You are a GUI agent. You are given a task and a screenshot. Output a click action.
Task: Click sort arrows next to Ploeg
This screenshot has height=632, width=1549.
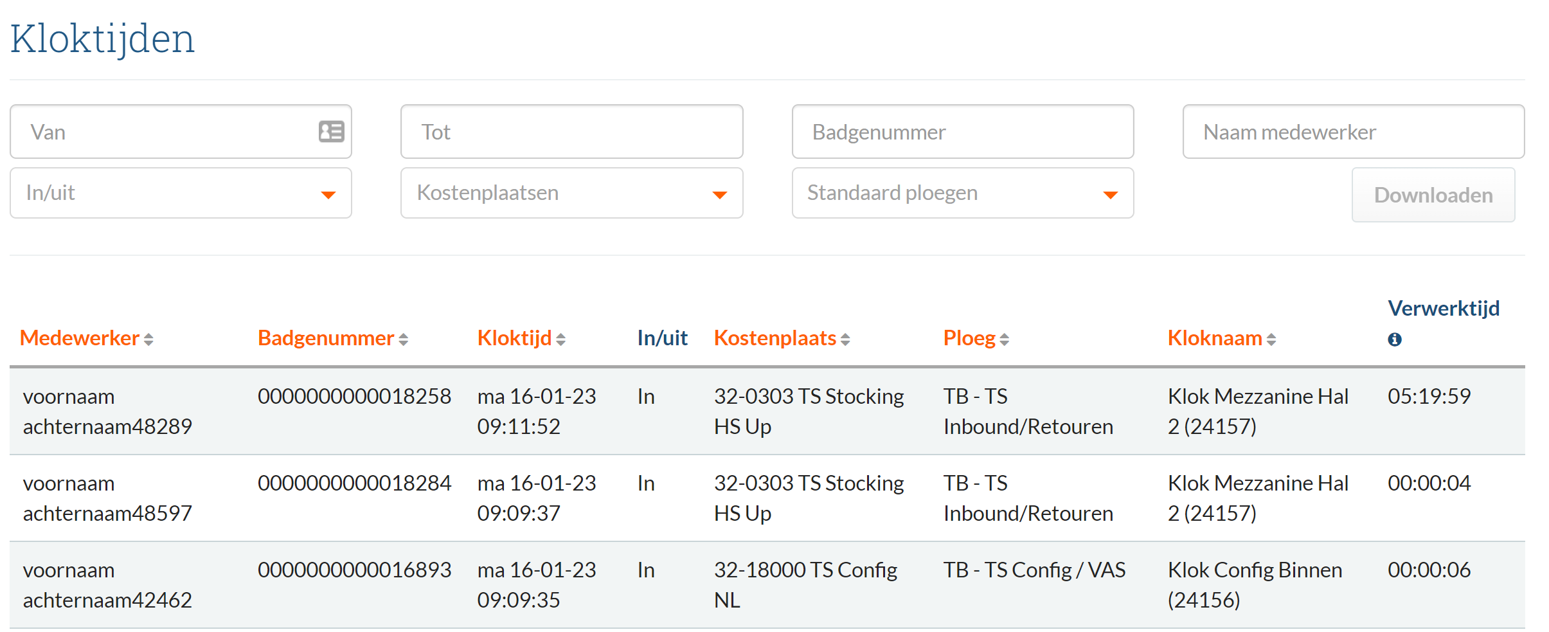(1004, 339)
